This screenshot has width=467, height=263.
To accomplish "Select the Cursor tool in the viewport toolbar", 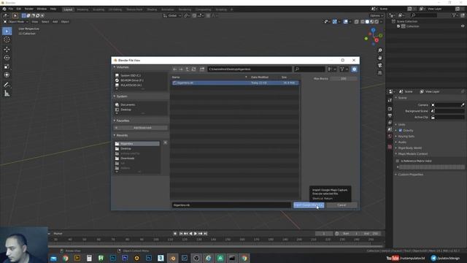I will 7,39.
